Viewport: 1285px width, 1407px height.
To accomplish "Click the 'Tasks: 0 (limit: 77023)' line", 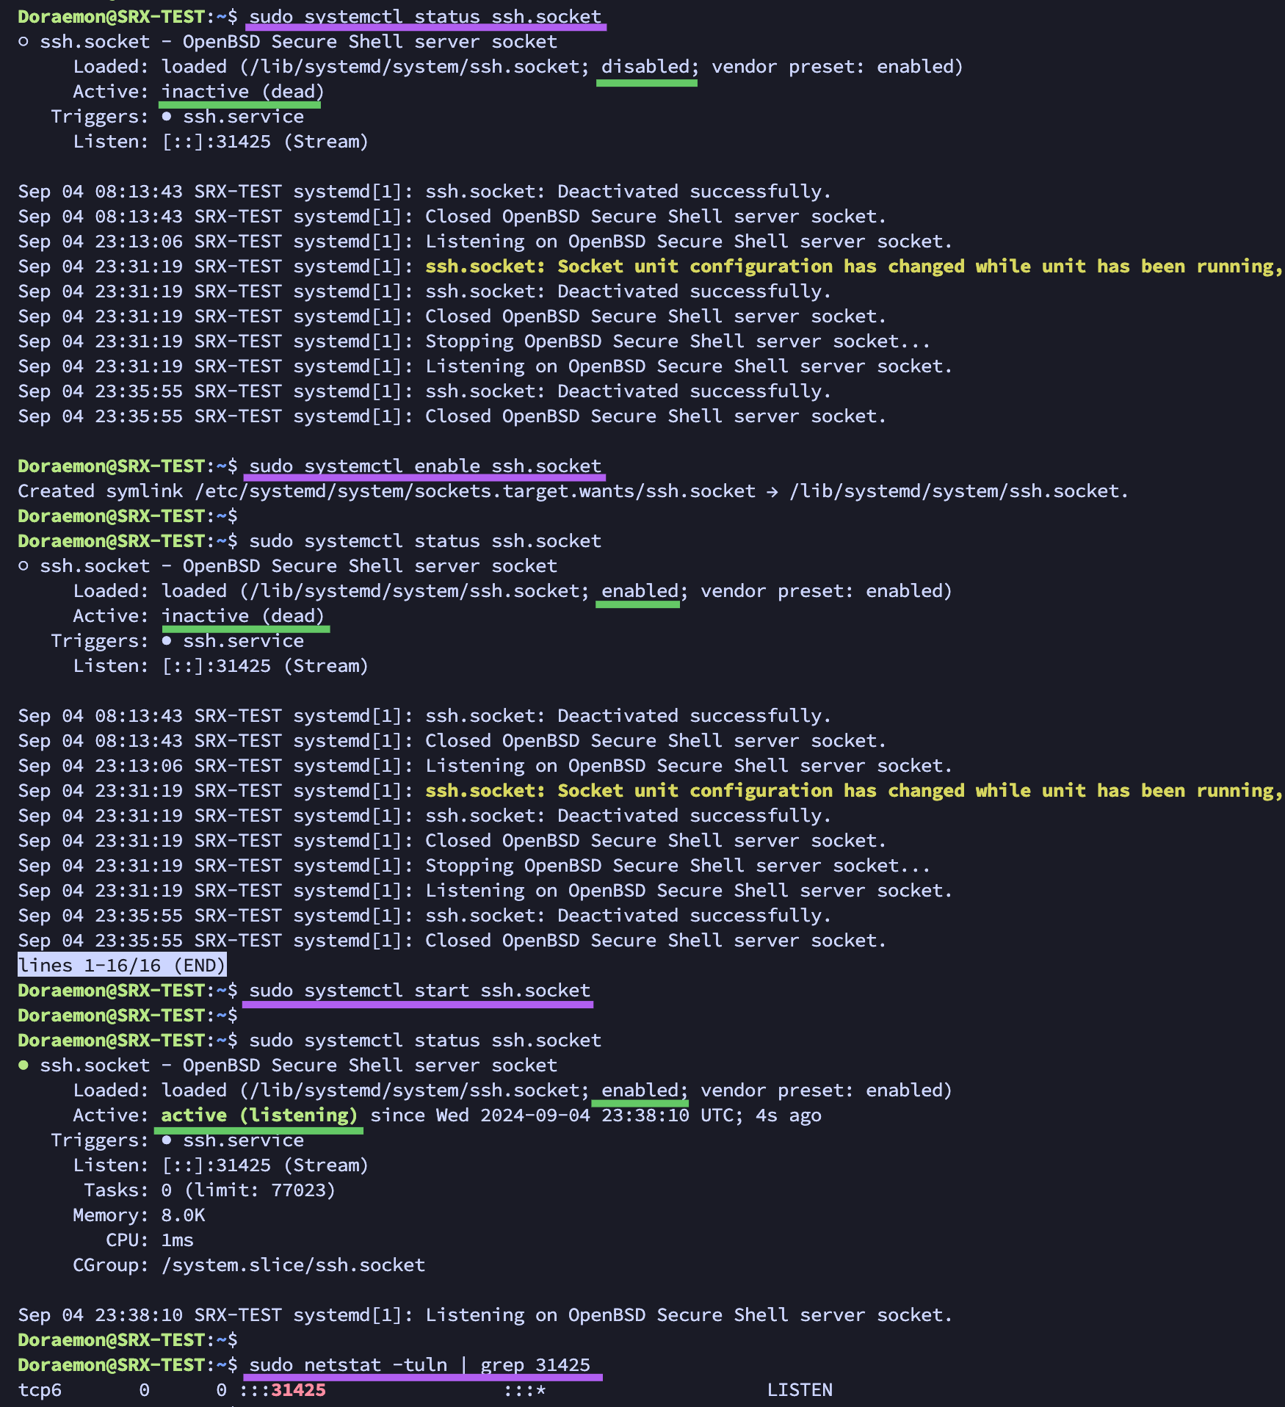I will click(209, 1190).
